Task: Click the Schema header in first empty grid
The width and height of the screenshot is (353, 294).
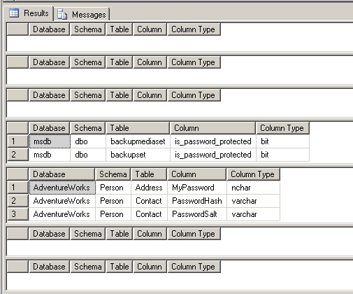Action: tap(88, 29)
